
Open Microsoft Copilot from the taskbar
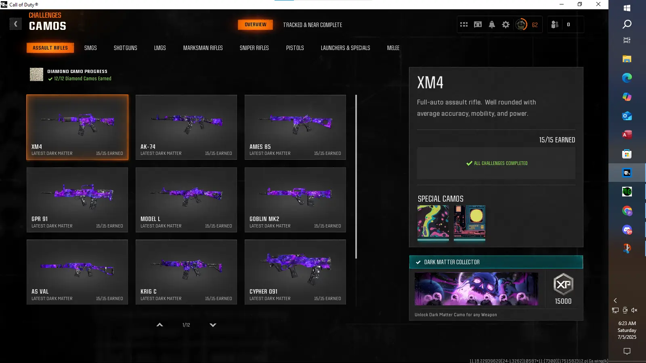coord(627,97)
